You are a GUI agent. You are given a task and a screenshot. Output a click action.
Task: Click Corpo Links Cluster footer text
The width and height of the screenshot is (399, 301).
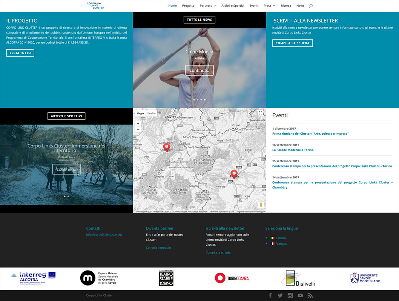coord(99,295)
